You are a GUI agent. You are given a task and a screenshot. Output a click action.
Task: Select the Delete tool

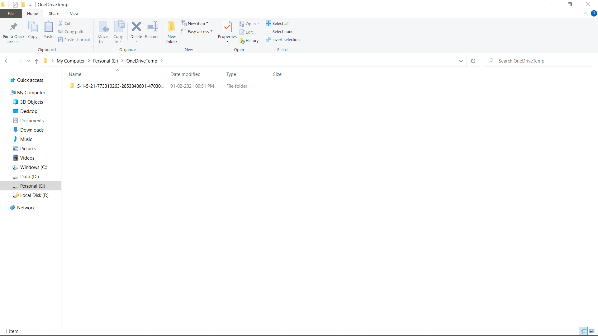136,30
